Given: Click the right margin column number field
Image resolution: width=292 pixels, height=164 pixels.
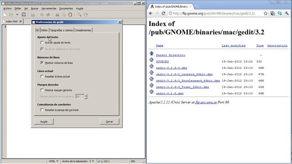Looking at the screenshot, I should point(80,97).
